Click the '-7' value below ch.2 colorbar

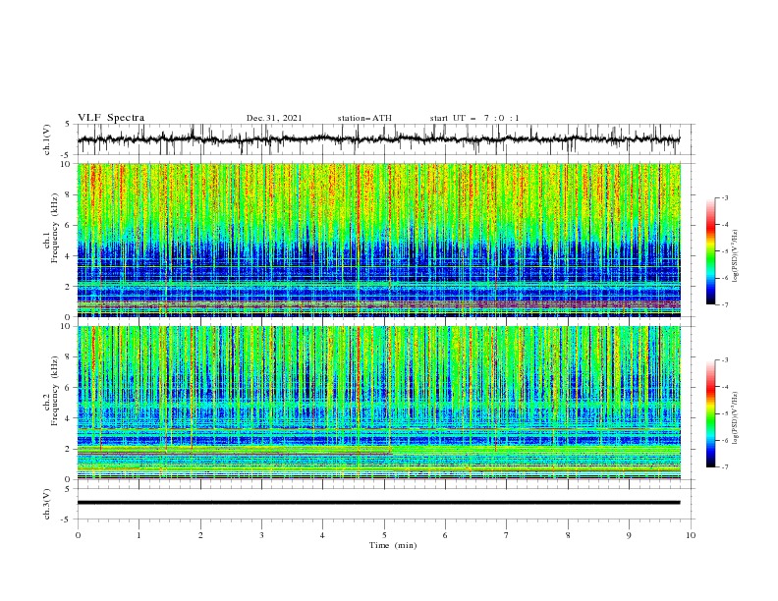723,466
